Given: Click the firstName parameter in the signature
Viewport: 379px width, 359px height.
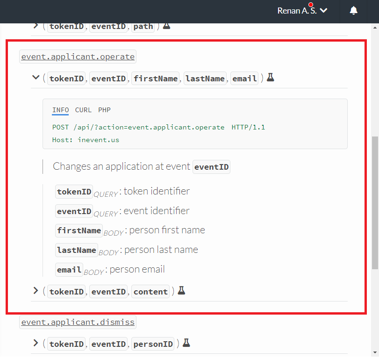Looking at the screenshot, I should pyautogui.click(x=156, y=79).
